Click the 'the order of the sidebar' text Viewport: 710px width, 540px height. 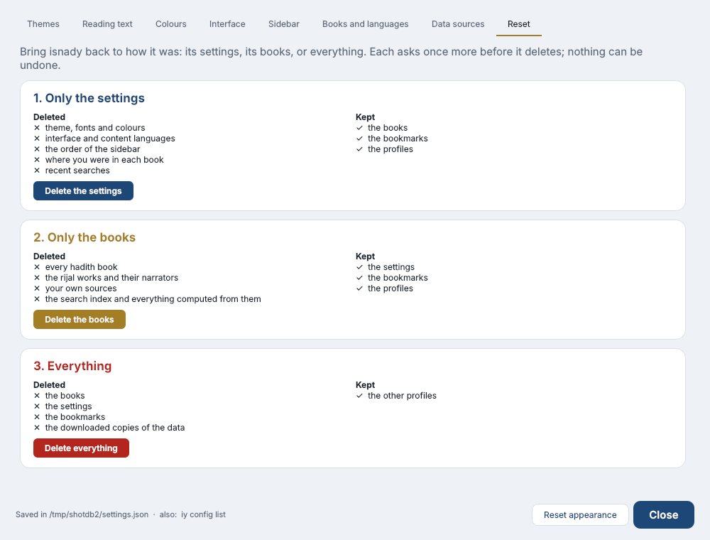93,149
